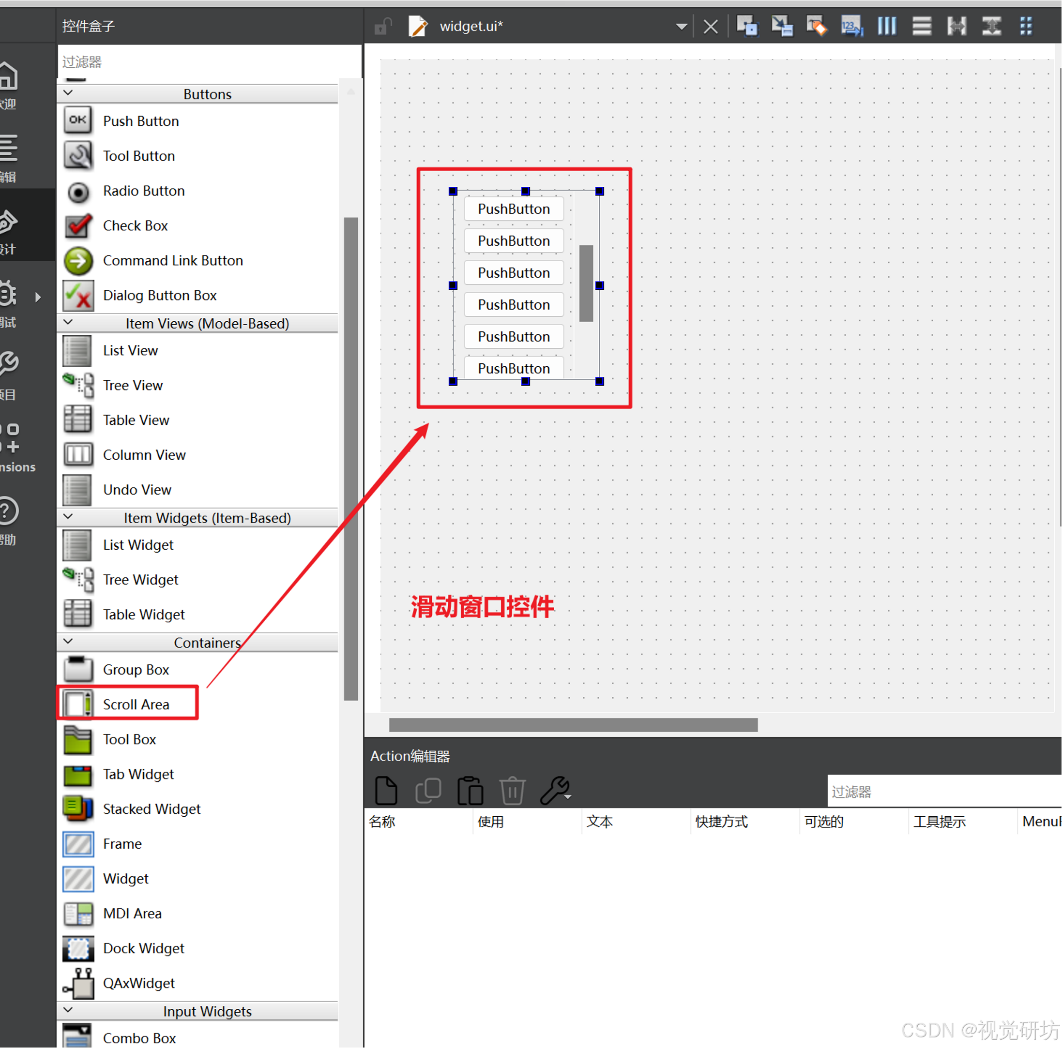This screenshot has height=1048, width=1062.
Task: Select the Check Box widget
Action: tap(135, 226)
